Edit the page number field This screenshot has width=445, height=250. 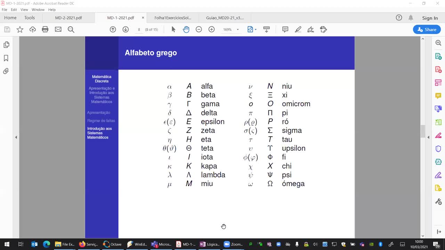point(139,30)
